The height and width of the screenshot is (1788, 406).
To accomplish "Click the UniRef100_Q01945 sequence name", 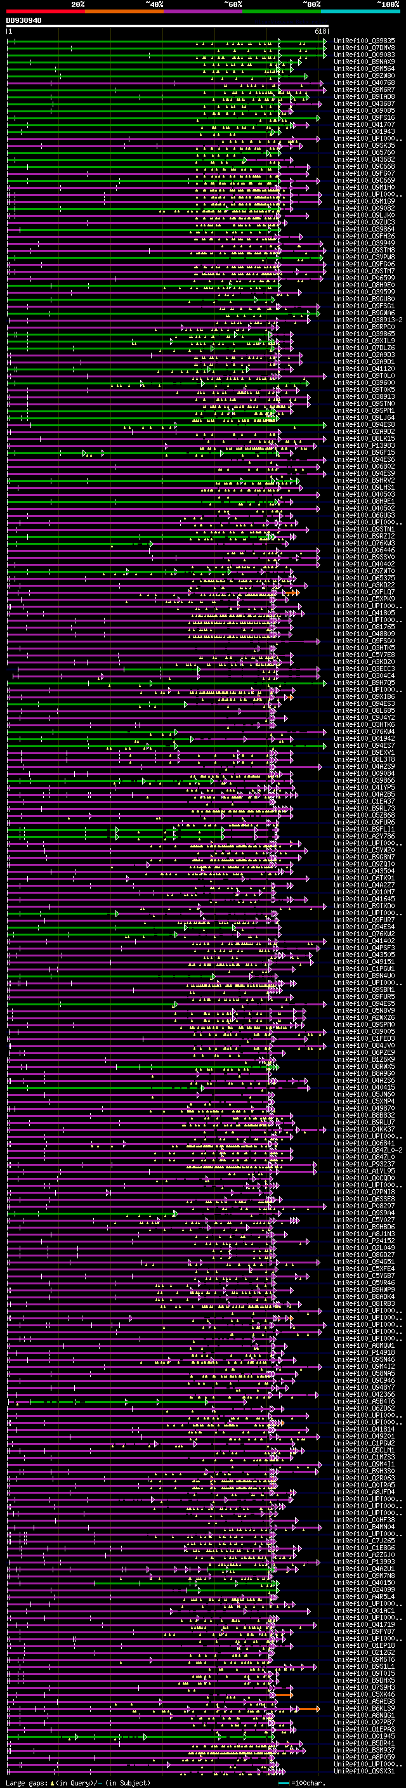I will tap(364, 1735).
